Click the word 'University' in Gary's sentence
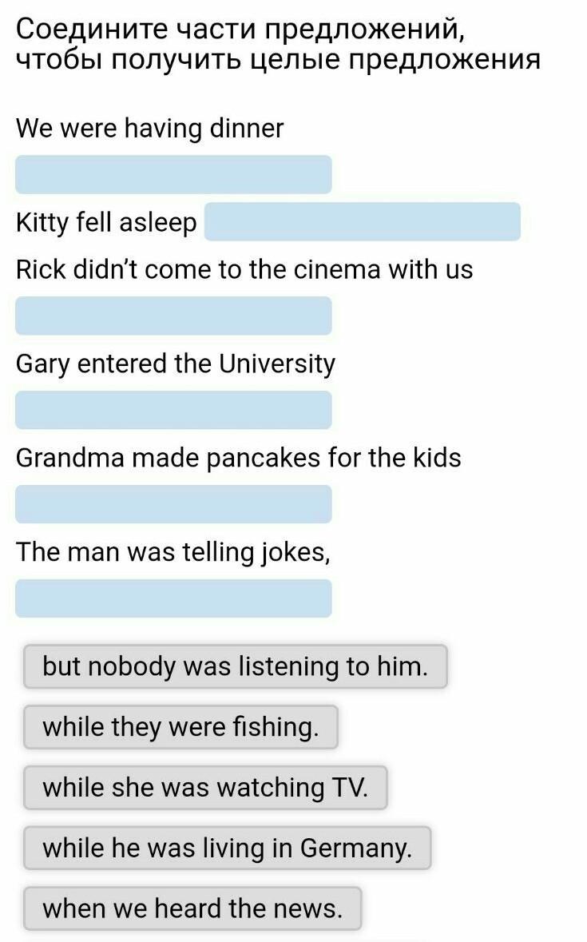The width and height of the screenshot is (587, 942). pos(277,364)
